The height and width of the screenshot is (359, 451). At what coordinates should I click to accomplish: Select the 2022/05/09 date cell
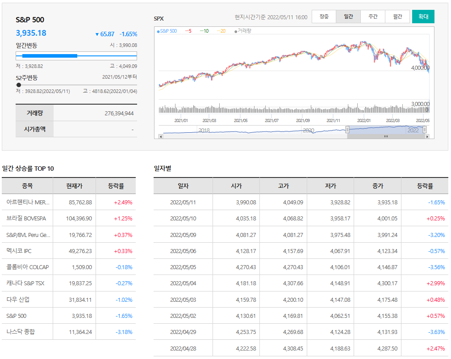tap(183, 235)
